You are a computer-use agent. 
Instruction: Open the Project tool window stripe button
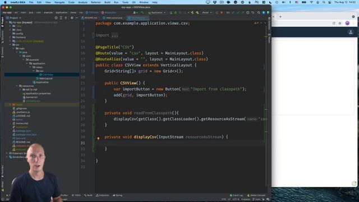(2, 22)
